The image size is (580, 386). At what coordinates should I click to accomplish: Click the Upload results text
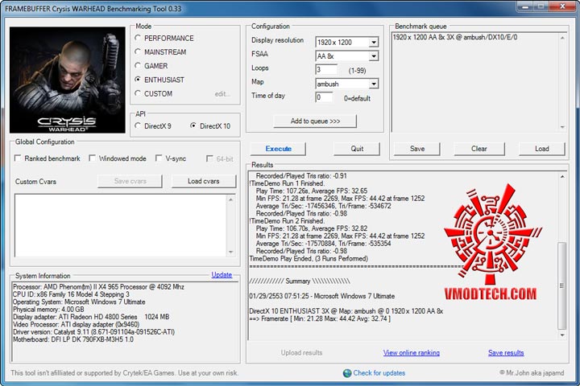point(301,353)
